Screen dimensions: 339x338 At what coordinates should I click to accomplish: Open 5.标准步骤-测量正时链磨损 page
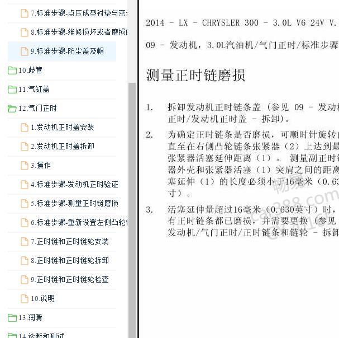(x=74, y=204)
